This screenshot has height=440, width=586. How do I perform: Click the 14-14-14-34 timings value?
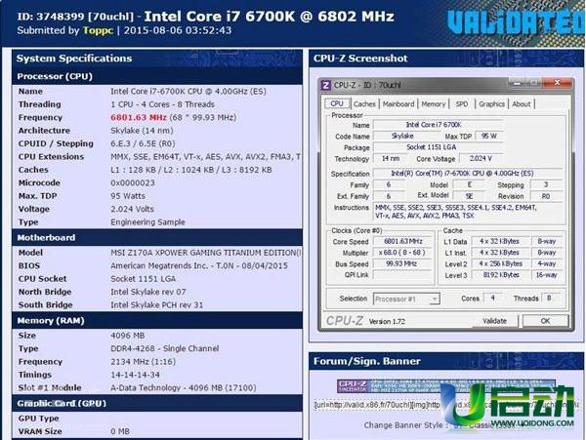[135, 375]
